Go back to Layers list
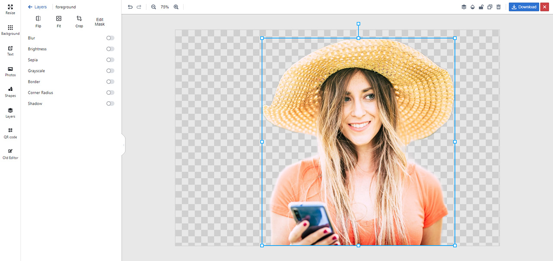553x261 pixels. tap(37, 7)
